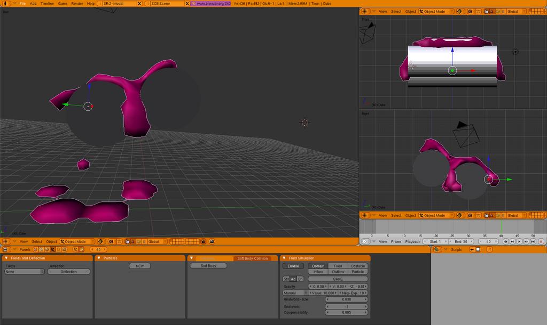Jump to timeline end frame

point(533,241)
